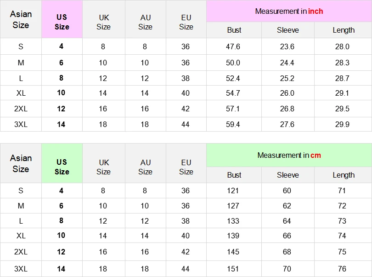This screenshot has height=277, width=372.
Task: Click EU Size header in the cm table
Action: pos(186,167)
